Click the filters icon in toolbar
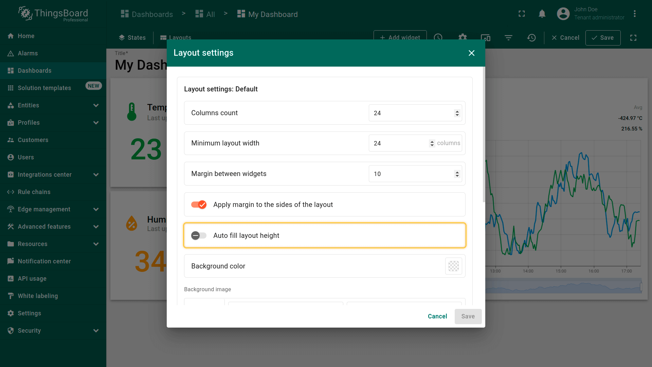 tap(508, 38)
